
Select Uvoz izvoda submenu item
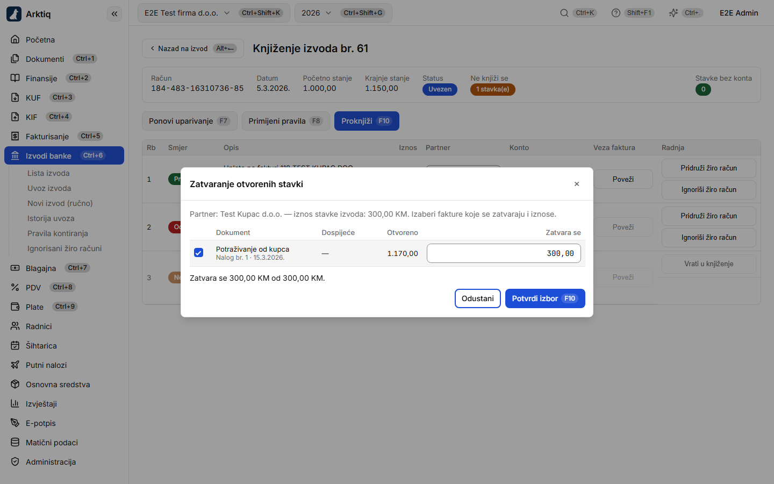(49, 188)
